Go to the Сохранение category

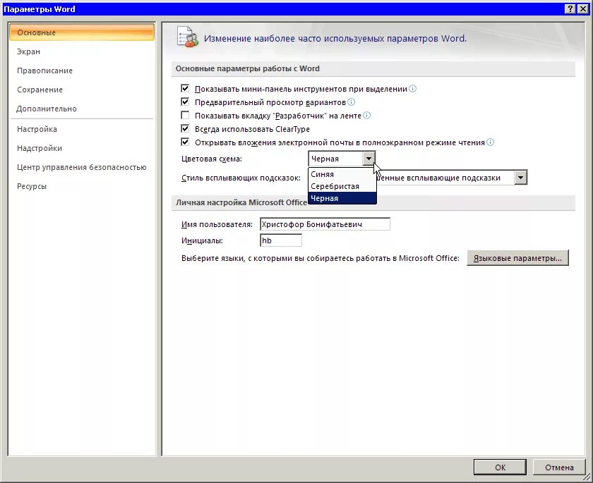click(82, 90)
